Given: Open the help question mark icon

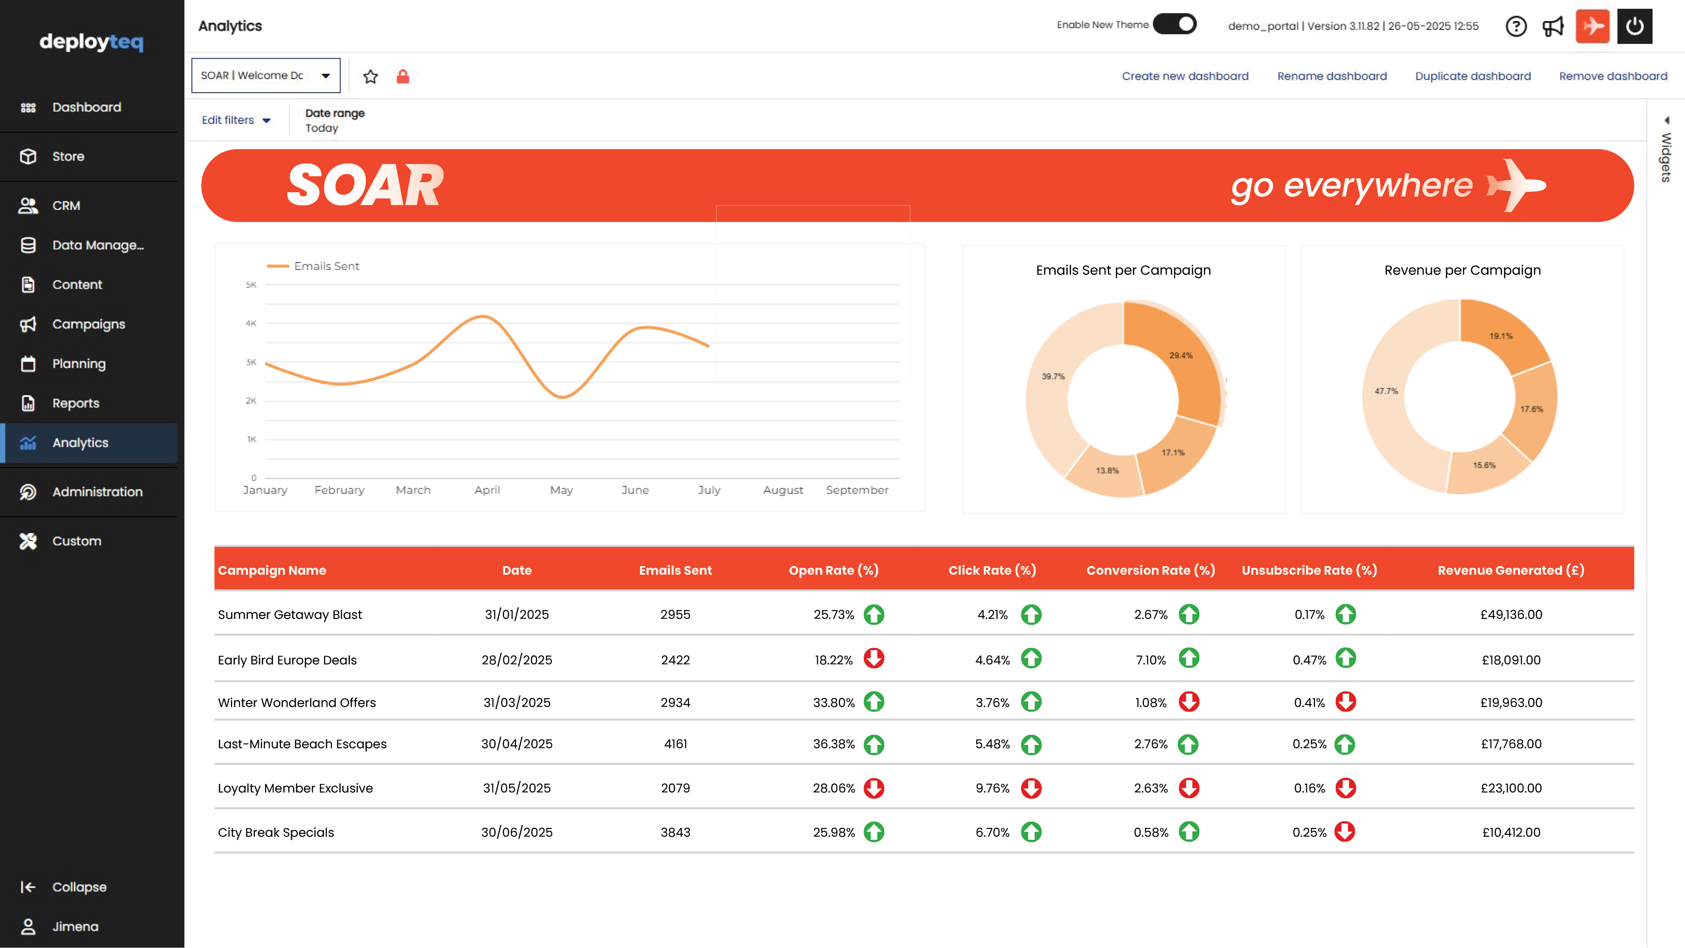Looking at the screenshot, I should pyautogui.click(x=1516, y=26).
